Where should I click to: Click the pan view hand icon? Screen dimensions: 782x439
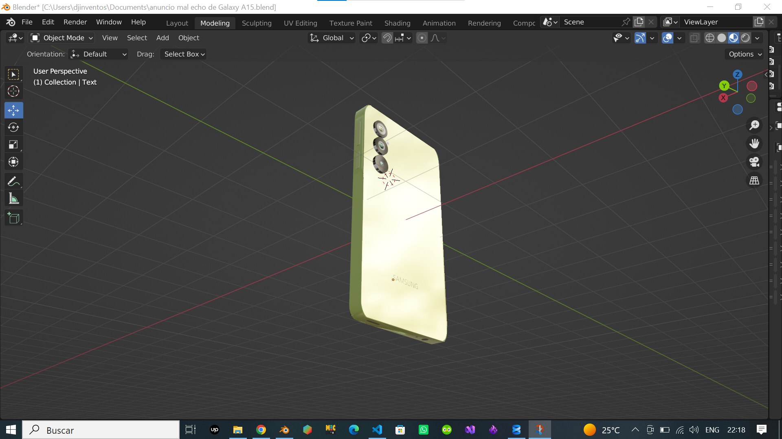point(754,143)
